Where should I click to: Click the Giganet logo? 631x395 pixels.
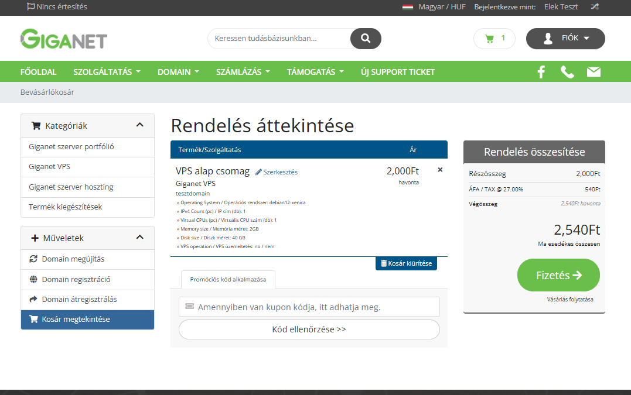64,39
